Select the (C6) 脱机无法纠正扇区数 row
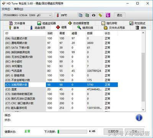This screenshot has width=153, height=138. click(x=61, y=99)
